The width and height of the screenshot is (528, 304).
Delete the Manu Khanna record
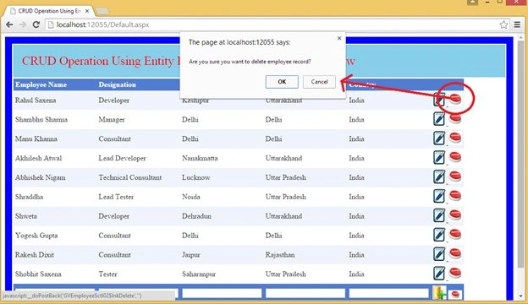click(455, 138)
